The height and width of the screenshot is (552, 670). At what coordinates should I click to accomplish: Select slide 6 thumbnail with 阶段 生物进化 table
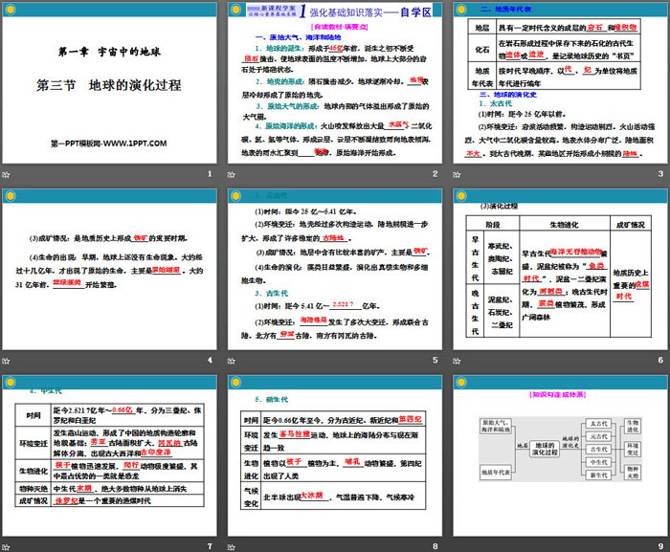click(560, 269)
